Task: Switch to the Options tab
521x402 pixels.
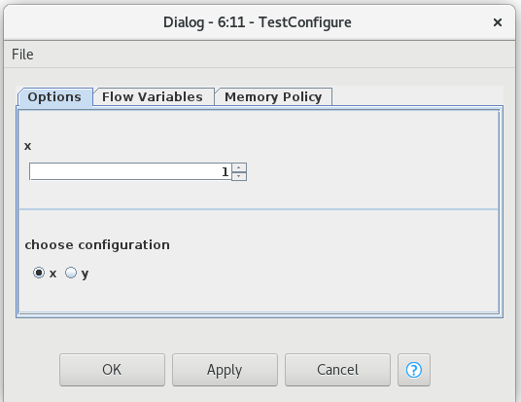Action: [x=54, y=96]
